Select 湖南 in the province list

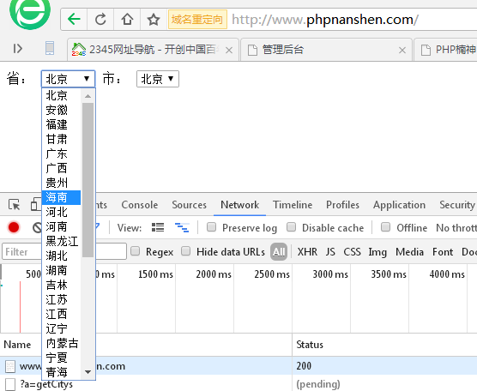coord(62,271)
